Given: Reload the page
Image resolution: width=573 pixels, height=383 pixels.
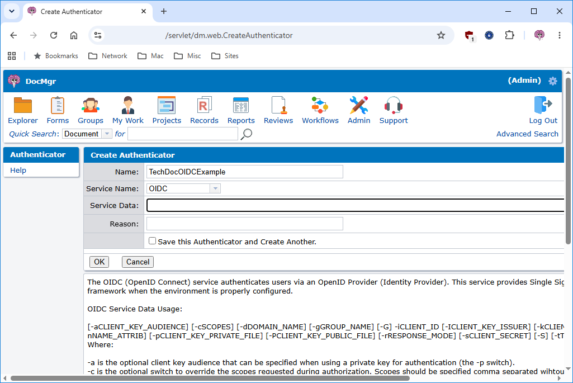Looking at the screenshot, I should [54, 35].
